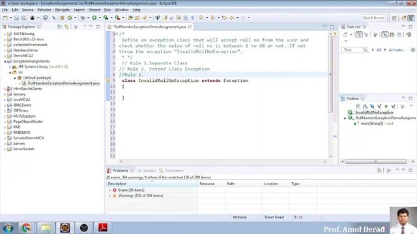Toggle Hide Static Members in Outline

[379, 107]
